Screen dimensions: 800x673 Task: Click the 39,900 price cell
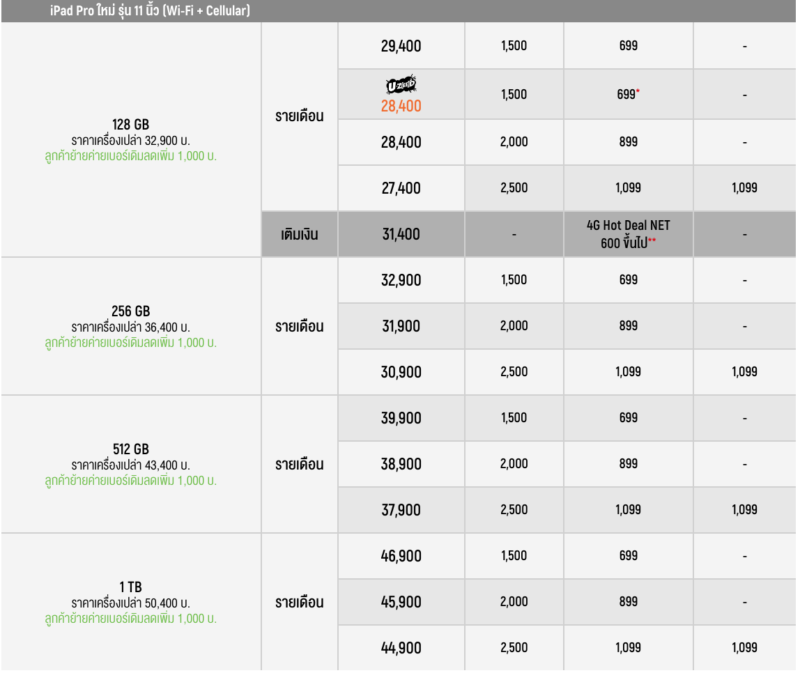tap(401, 418)
